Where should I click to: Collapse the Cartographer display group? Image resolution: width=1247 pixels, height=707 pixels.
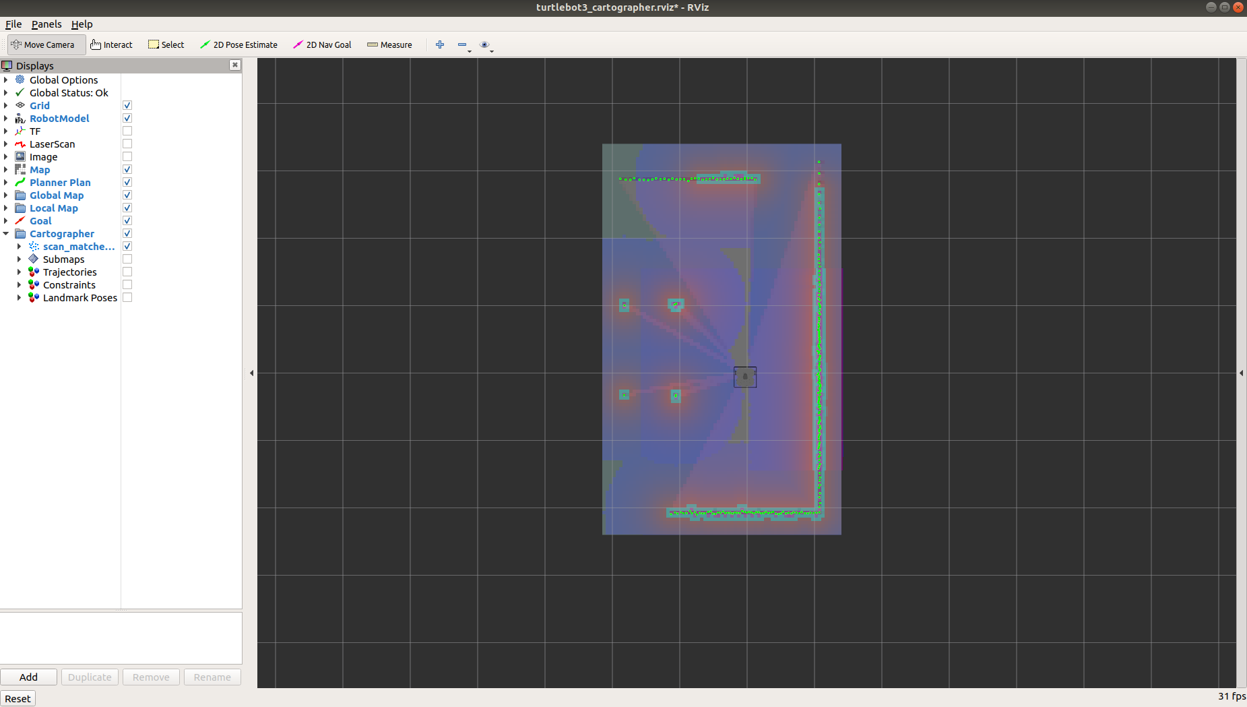tap(6, 233)
